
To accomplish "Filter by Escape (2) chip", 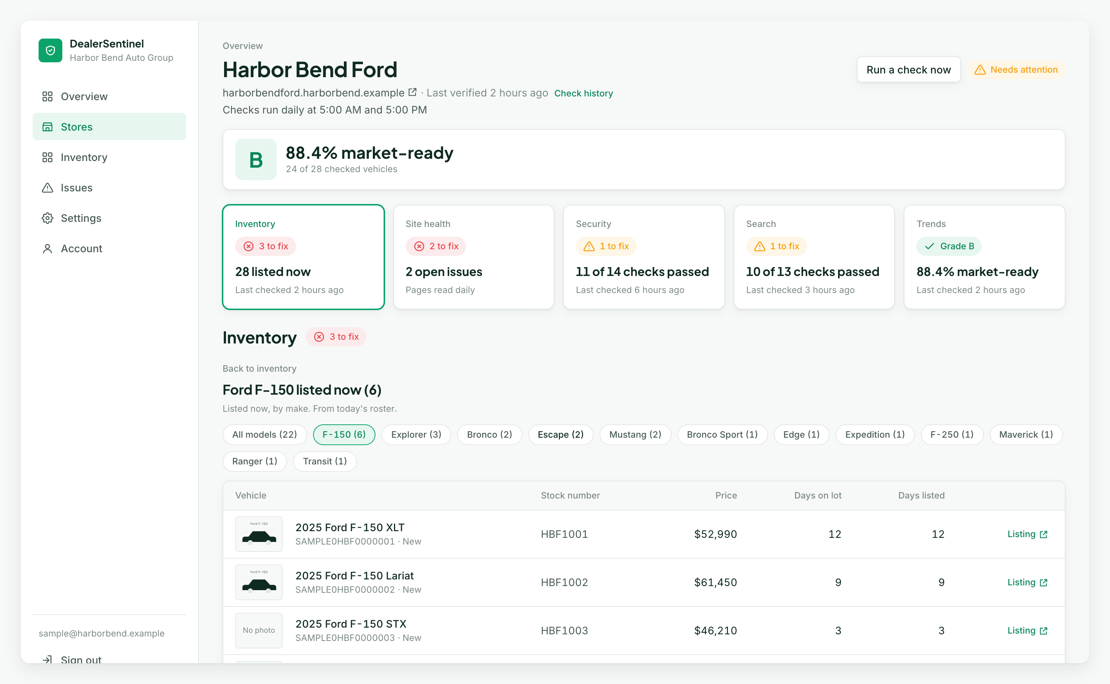I will coord(561,435).
